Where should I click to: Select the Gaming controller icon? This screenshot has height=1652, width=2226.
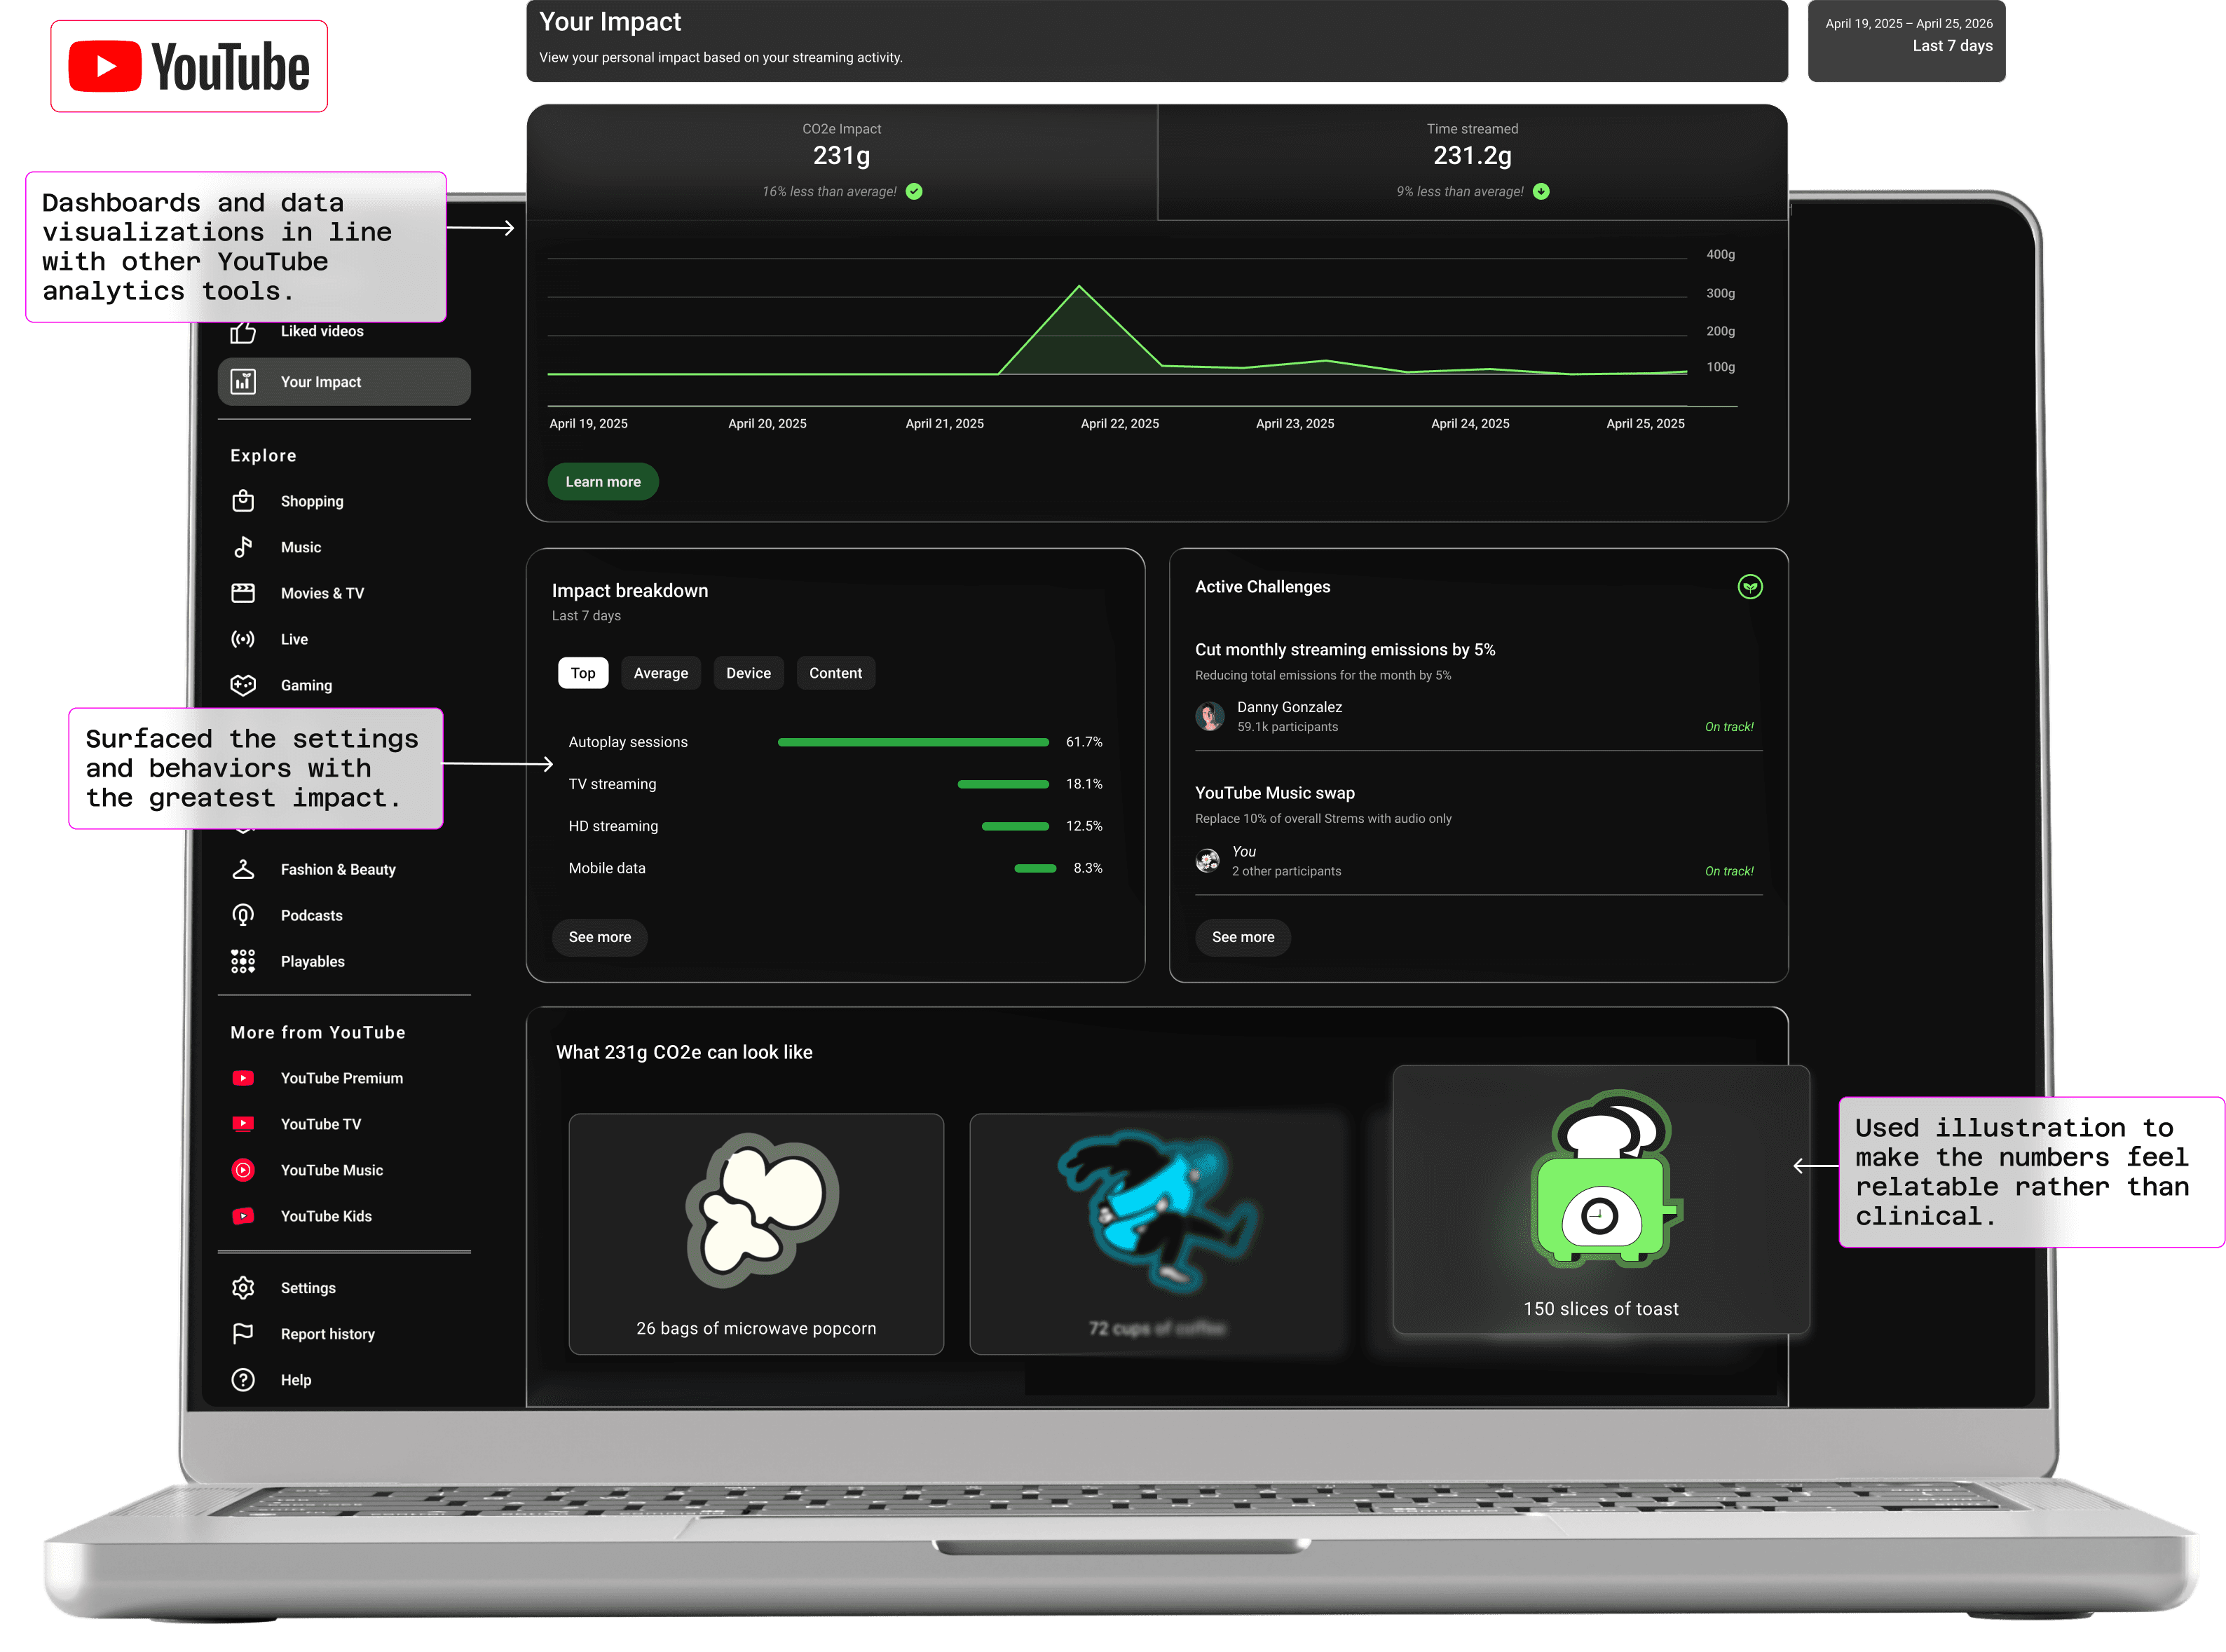243,685
